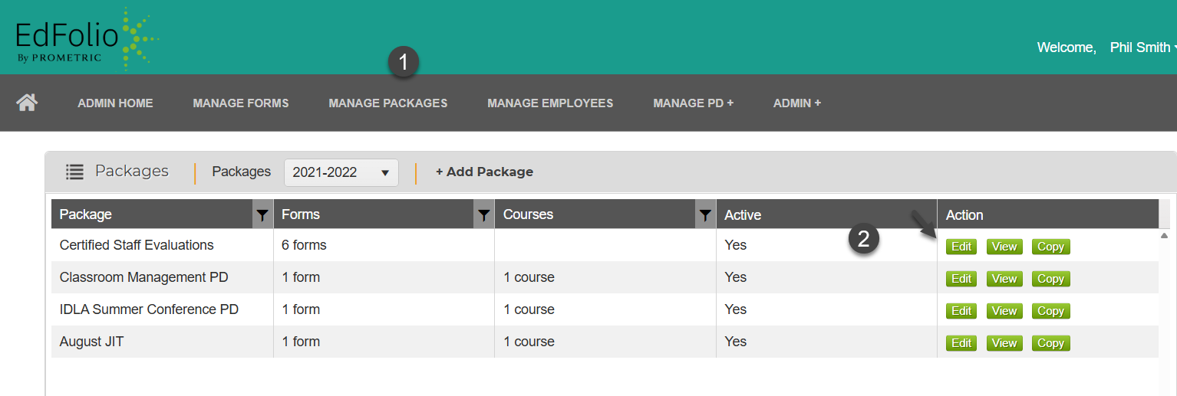The height and width of the screenshot is (396, 1177).
Task: Open filter icon on Forms column
Action: point(483,216)
